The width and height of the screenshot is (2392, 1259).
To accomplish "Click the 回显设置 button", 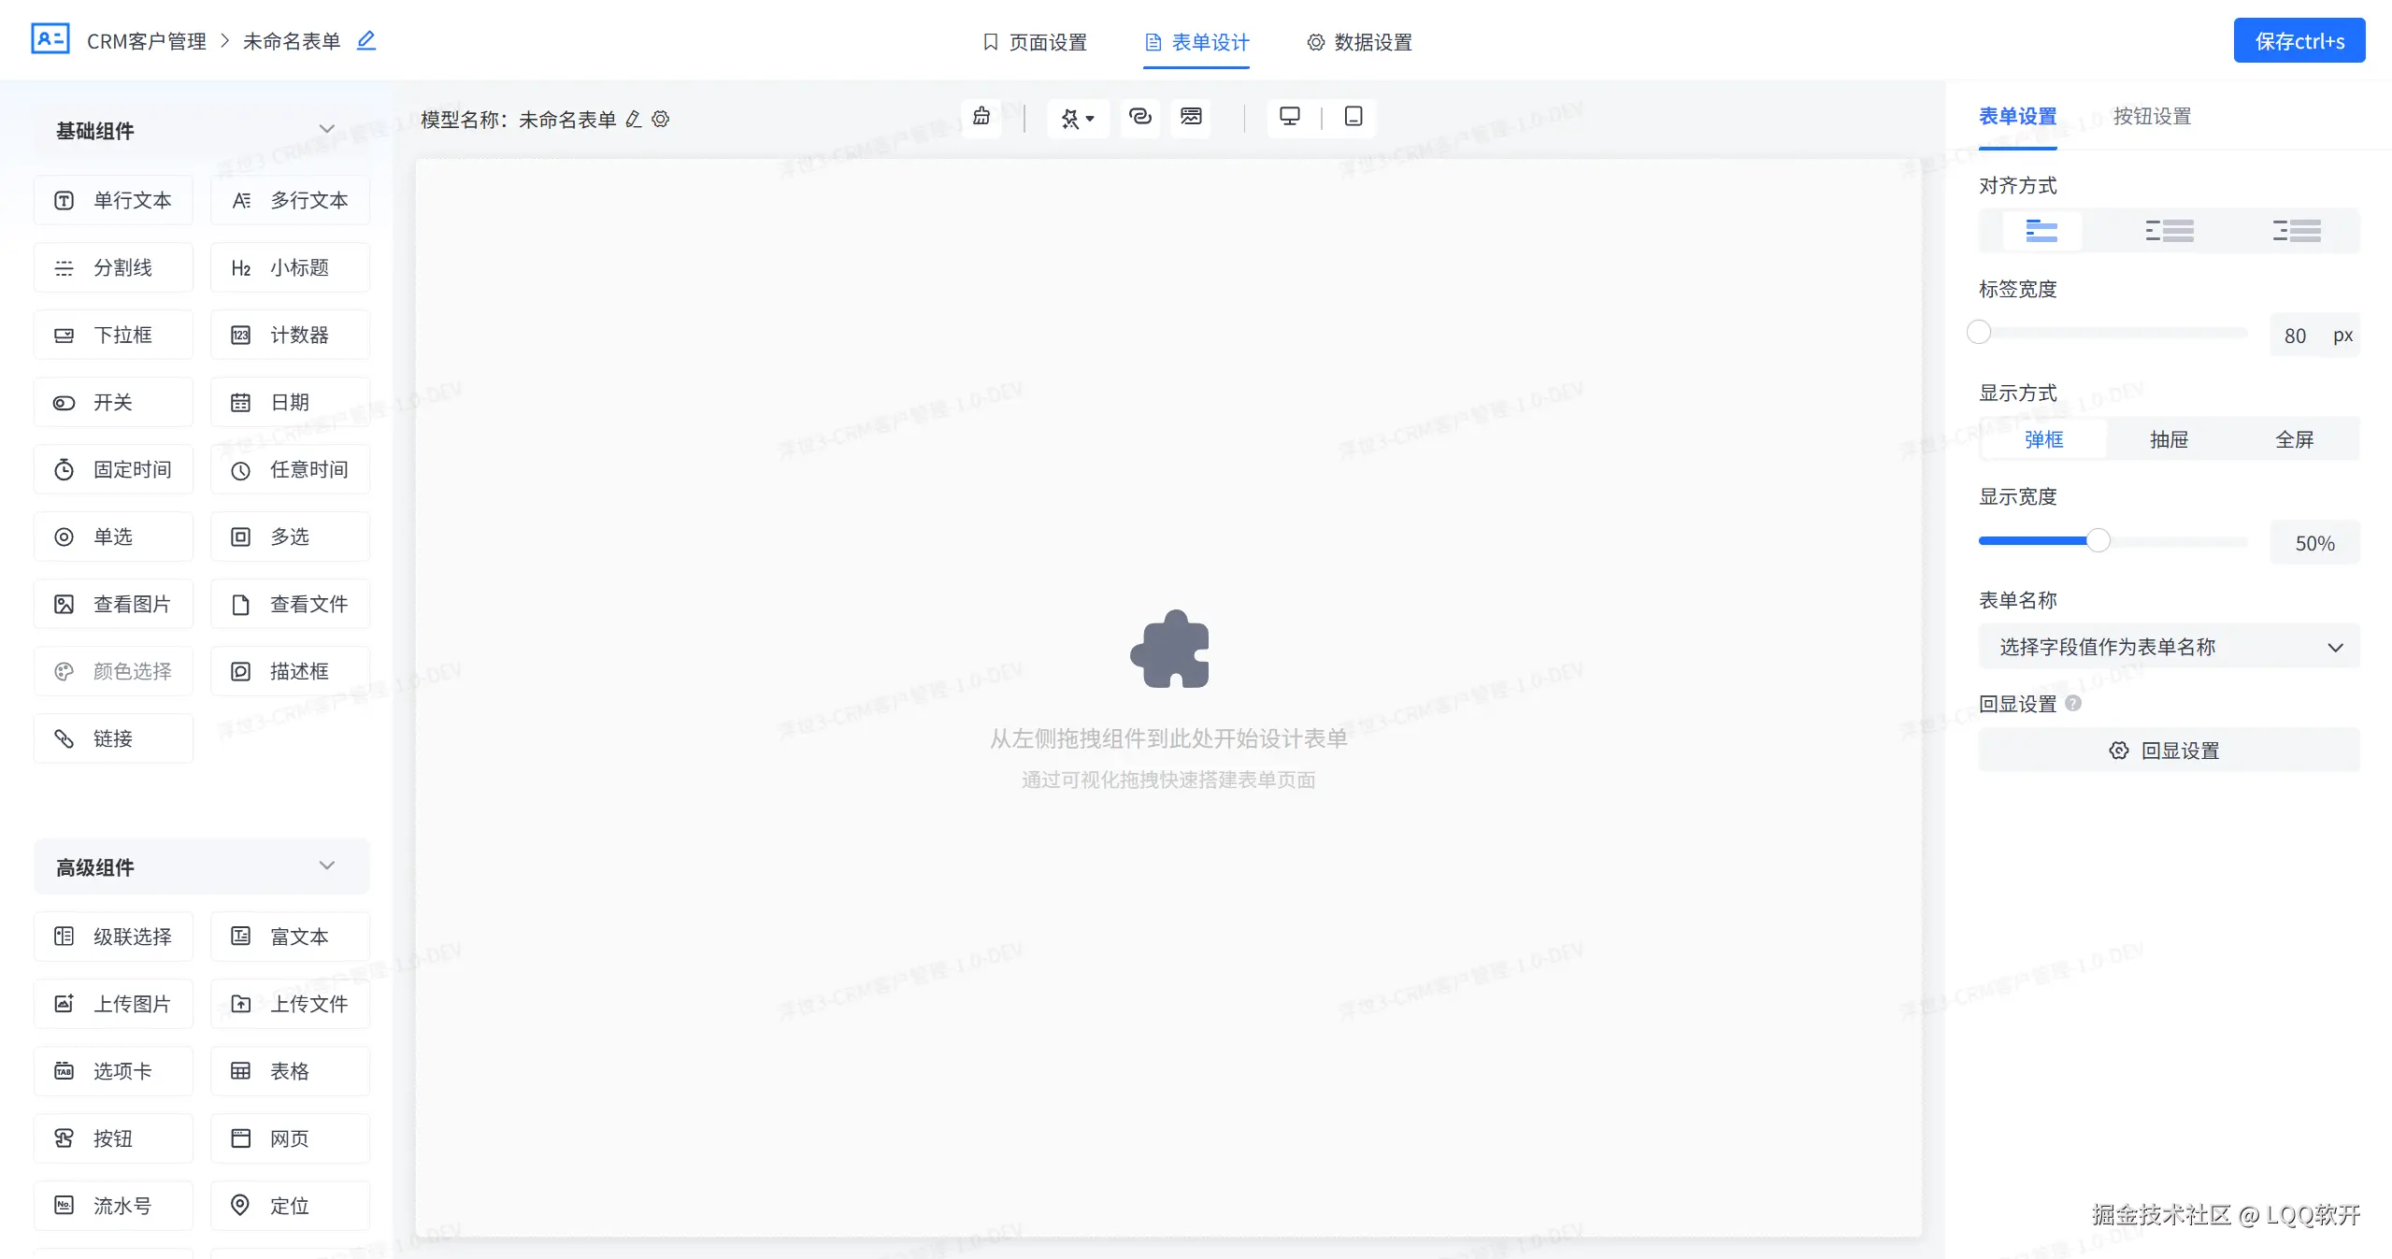I will [2169, 751].
